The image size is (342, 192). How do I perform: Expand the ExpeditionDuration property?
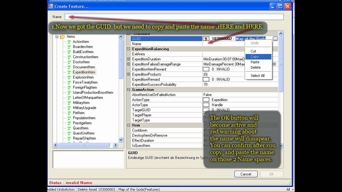coord(129,59)
